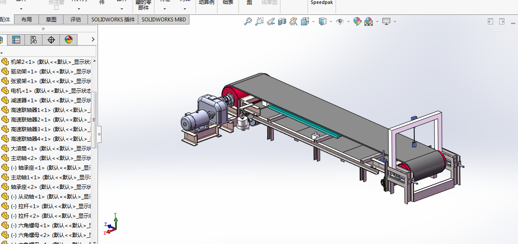Click the Speedpak ribbon button
Screen dimensions: 518x244
pos(322,3)
